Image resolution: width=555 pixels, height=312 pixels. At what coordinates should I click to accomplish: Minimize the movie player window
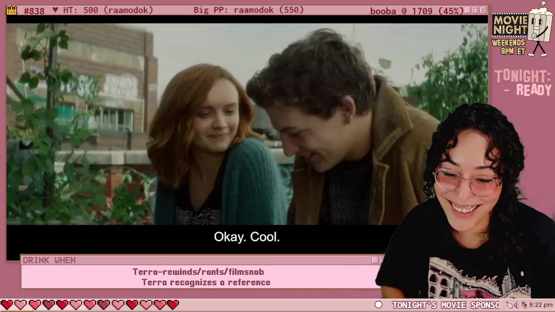pyautogui.click(x=467, y=11)
